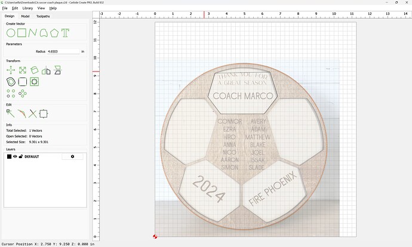Open the Circular Array tool
Viewport: 412px width, 247px height.
[23, 94]
